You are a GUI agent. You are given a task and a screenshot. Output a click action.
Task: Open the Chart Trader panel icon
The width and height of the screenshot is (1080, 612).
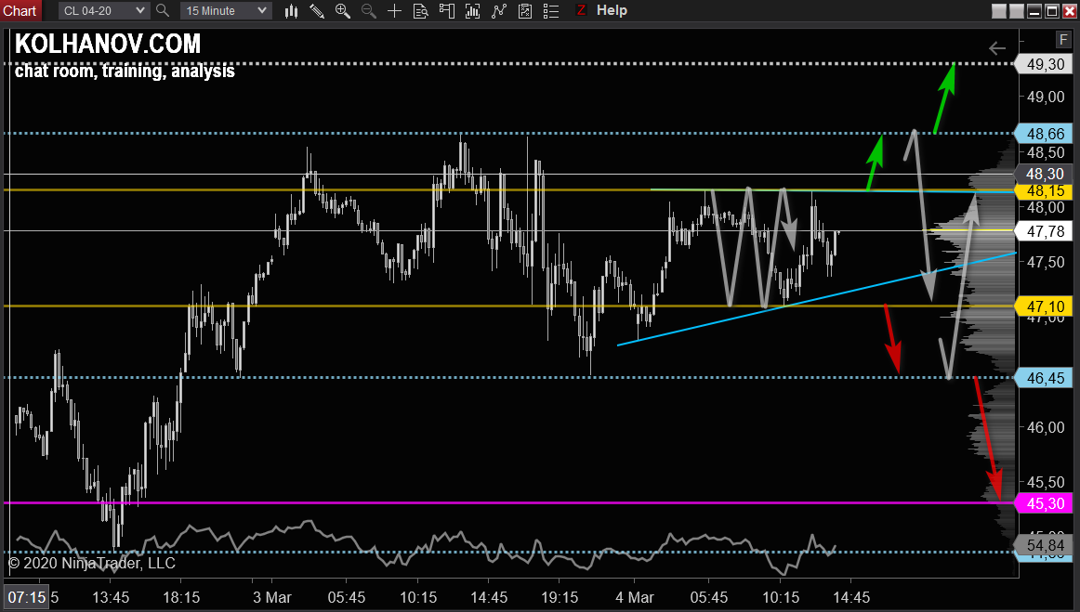(448, 10)
